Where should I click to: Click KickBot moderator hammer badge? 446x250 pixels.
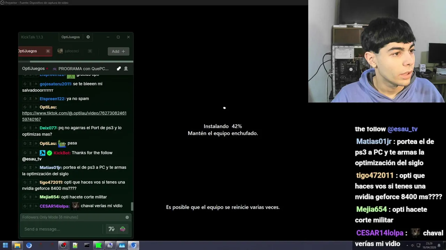(43, 153)
